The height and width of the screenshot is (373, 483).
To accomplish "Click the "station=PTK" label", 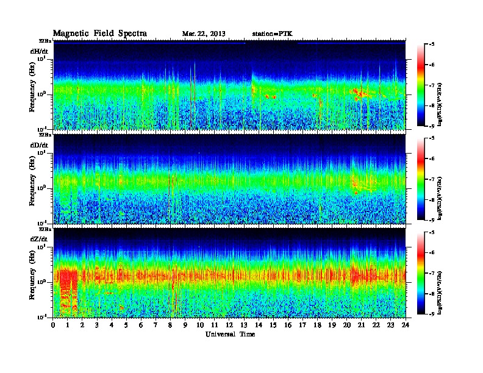I will click(x=272, y=34).
